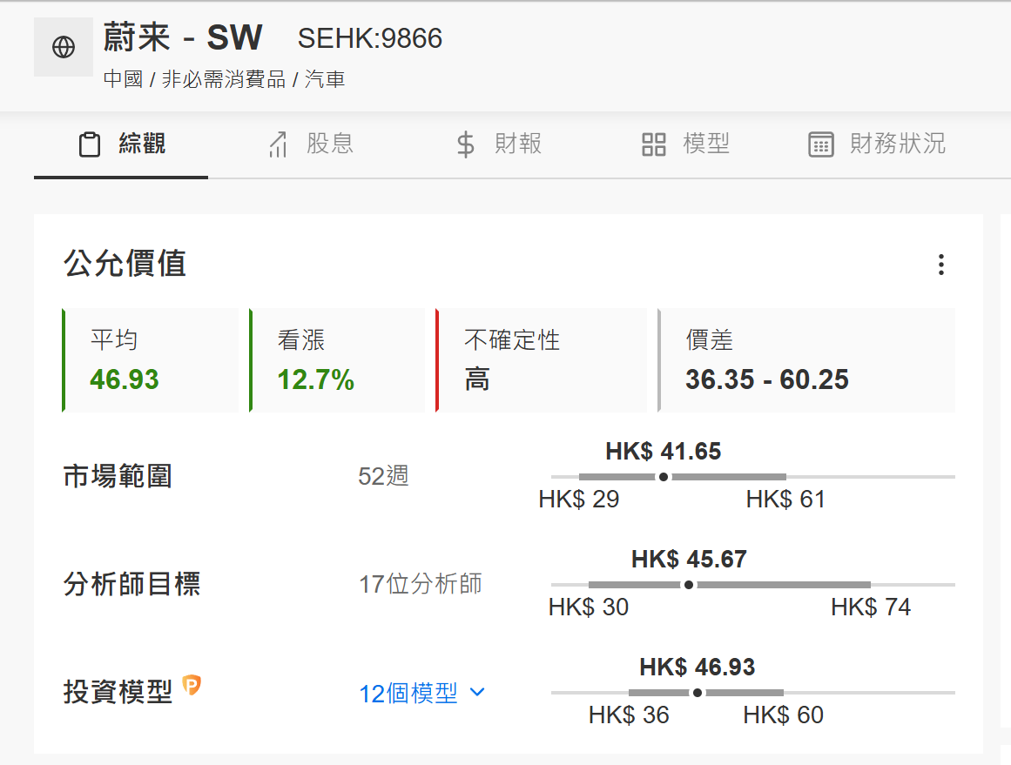Viewport: 1011px width, 765px height.
Task: Open the 12個模型 link
Action: (x=408, y=694)
